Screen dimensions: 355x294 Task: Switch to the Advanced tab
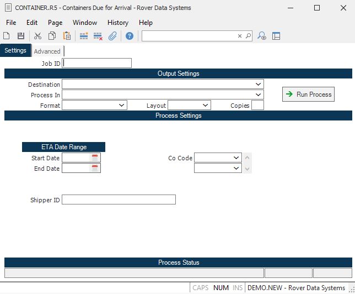pyautogui.click(x=47, y=51)
